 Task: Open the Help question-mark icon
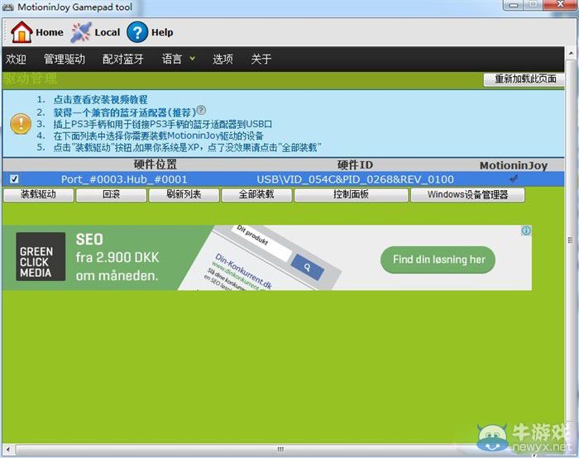pos(137,32)
